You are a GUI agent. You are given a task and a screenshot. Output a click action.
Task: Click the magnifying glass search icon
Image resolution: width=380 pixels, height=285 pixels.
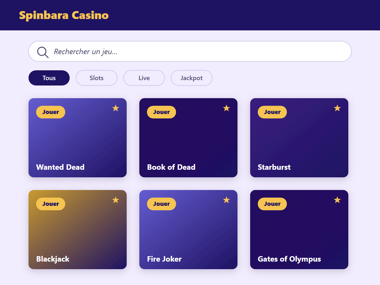(43, 52)
